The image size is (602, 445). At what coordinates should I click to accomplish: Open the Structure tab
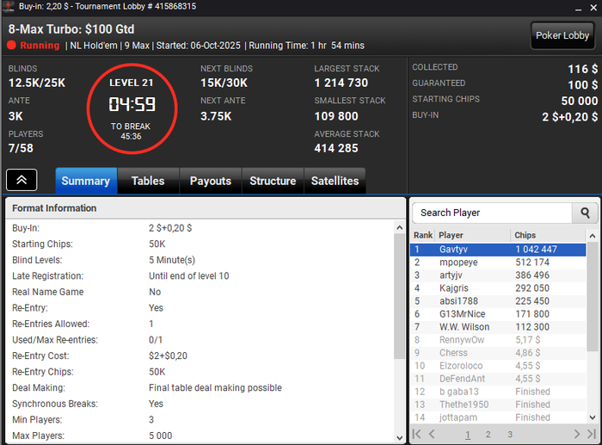[x=273, y=181]
